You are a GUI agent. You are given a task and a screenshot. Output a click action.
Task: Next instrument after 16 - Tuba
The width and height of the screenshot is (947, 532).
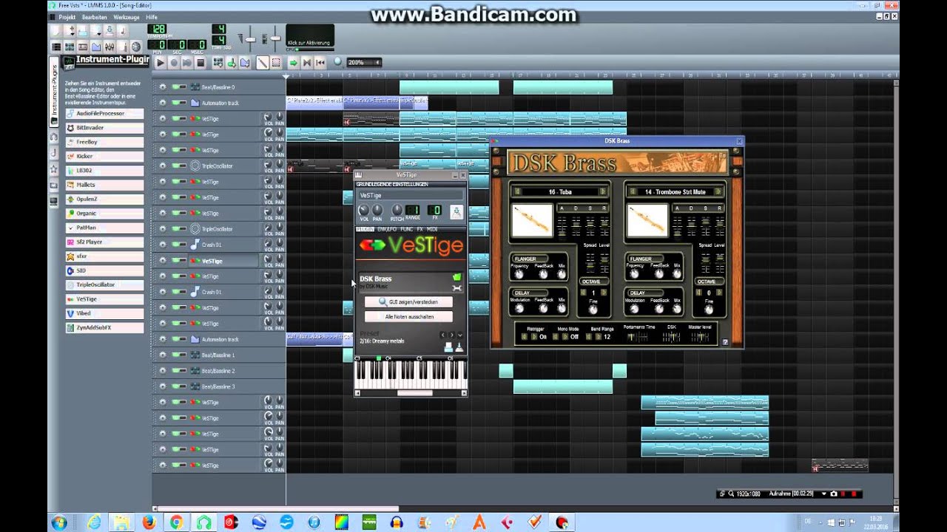603,191
